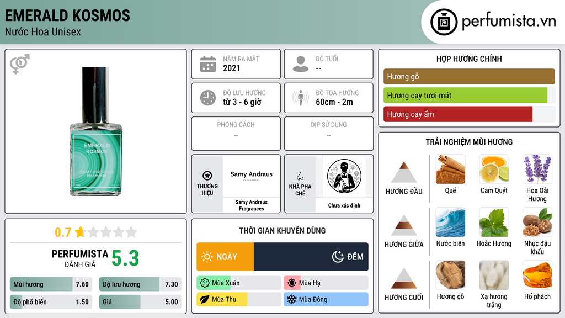Click the unisex gender symbol icon
Viewport: 565px width, 318px height.
[20, 64]
